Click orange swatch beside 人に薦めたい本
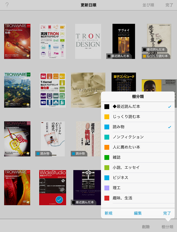The width and height of the screenshot is (177, 232). click(x=107, y=147)
